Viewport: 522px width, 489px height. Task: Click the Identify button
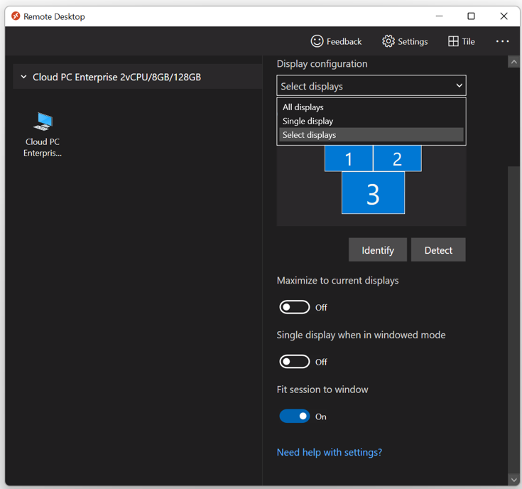click(378, 249)
